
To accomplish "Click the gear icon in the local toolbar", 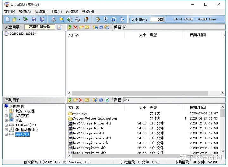I will 101,100.
